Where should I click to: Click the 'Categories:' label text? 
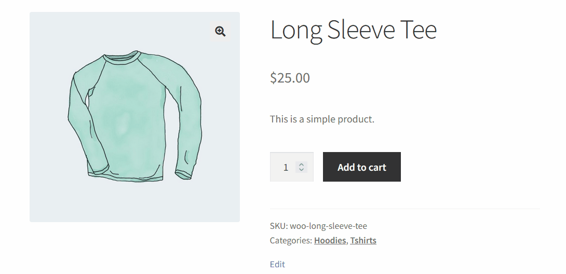click(x=291, y=240)
